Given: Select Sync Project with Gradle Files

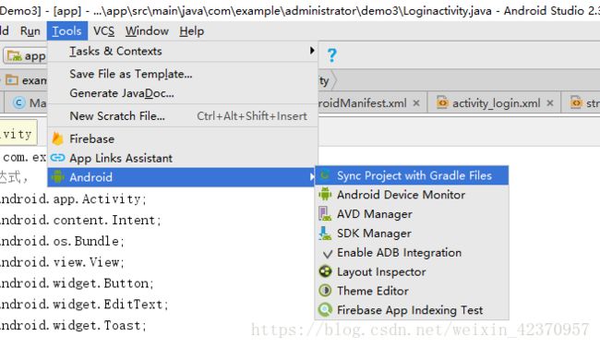Looking at the screenshot, I should 412,175.
